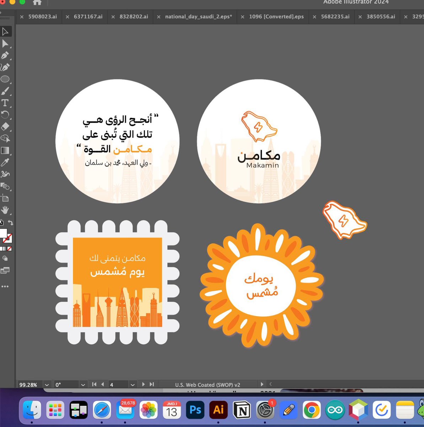Viewport: 424px width, 427px height.
Task: Swap fill and stroke colors
Action: click(x=11, y=223)
